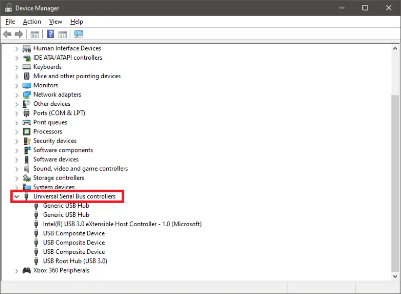Viewport: 401px width, 294px height.
Task: Click the Back navigation arrow in the toolbar
Action: [x=7, y=34]
